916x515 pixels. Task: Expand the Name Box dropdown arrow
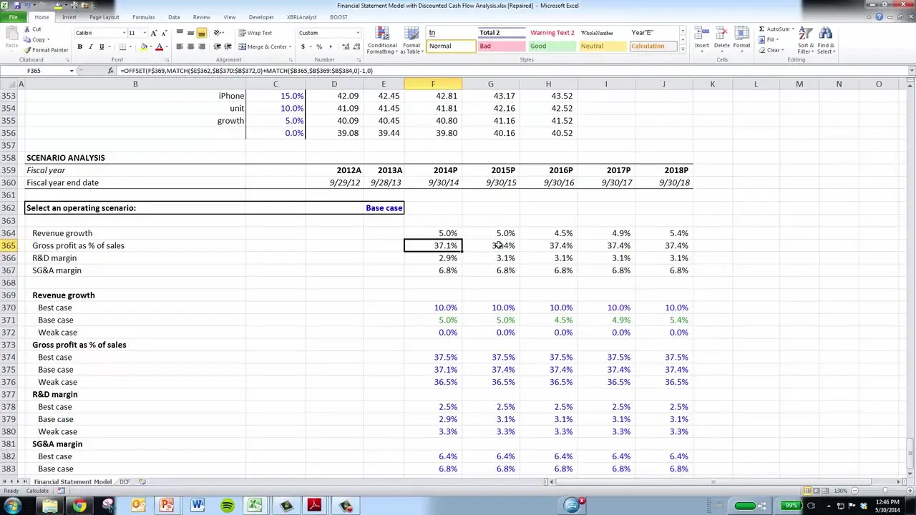[x=71, y=71]
